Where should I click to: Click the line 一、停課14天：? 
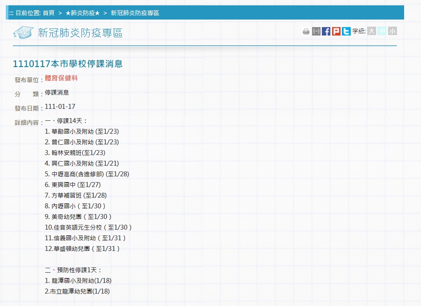coord(66,121)
